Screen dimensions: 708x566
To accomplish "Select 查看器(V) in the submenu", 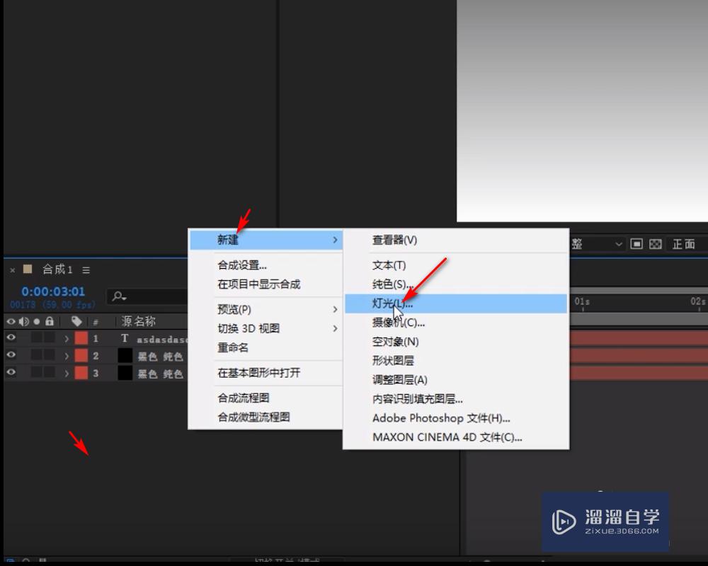I will coord(394,240).
